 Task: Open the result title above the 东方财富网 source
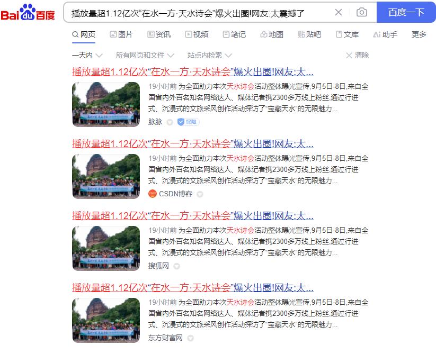coord(193,288)
